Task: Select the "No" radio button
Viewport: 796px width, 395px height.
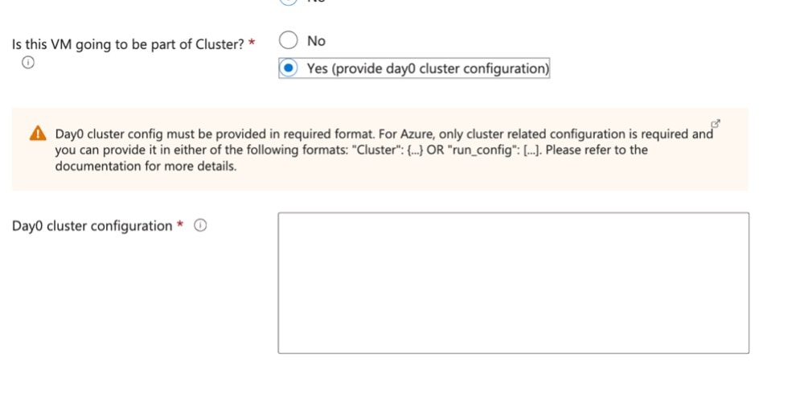Action: pos(289,40)
